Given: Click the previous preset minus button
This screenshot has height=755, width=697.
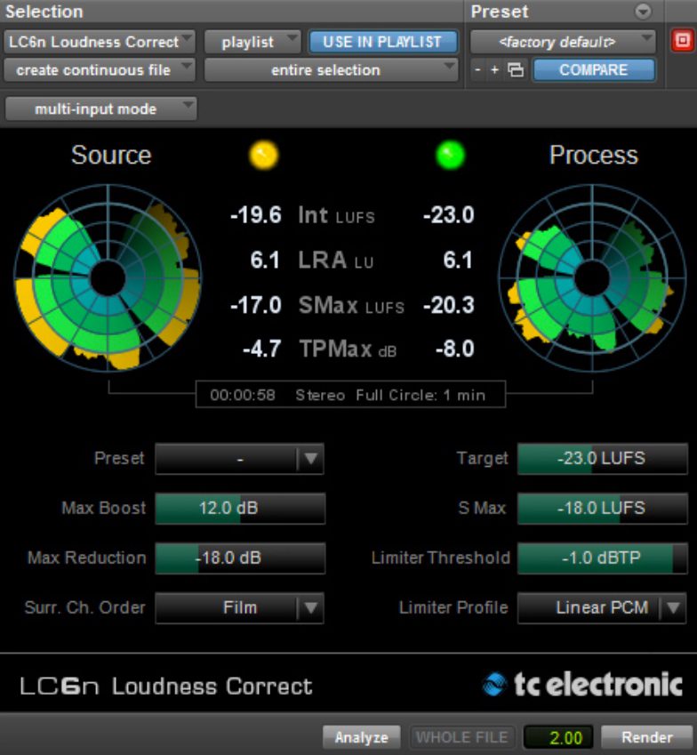Looking at the screenshot, I should pyautogui.click(x=477, y=70).
